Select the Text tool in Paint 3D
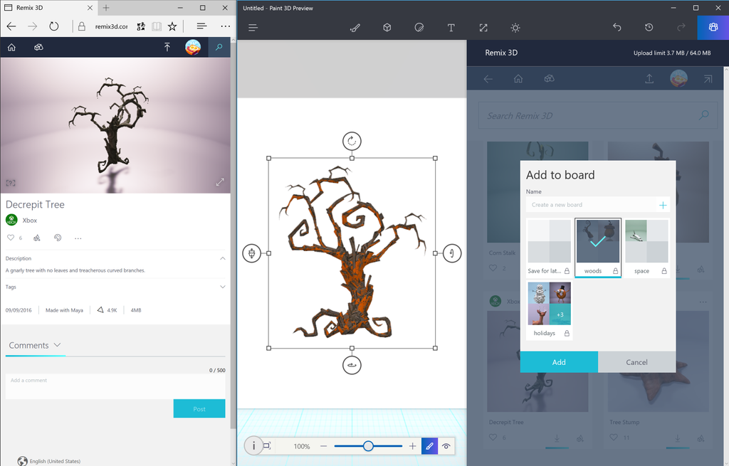This screenshot has width=729, height=466. pyautogui.click(x=451, y=28)
